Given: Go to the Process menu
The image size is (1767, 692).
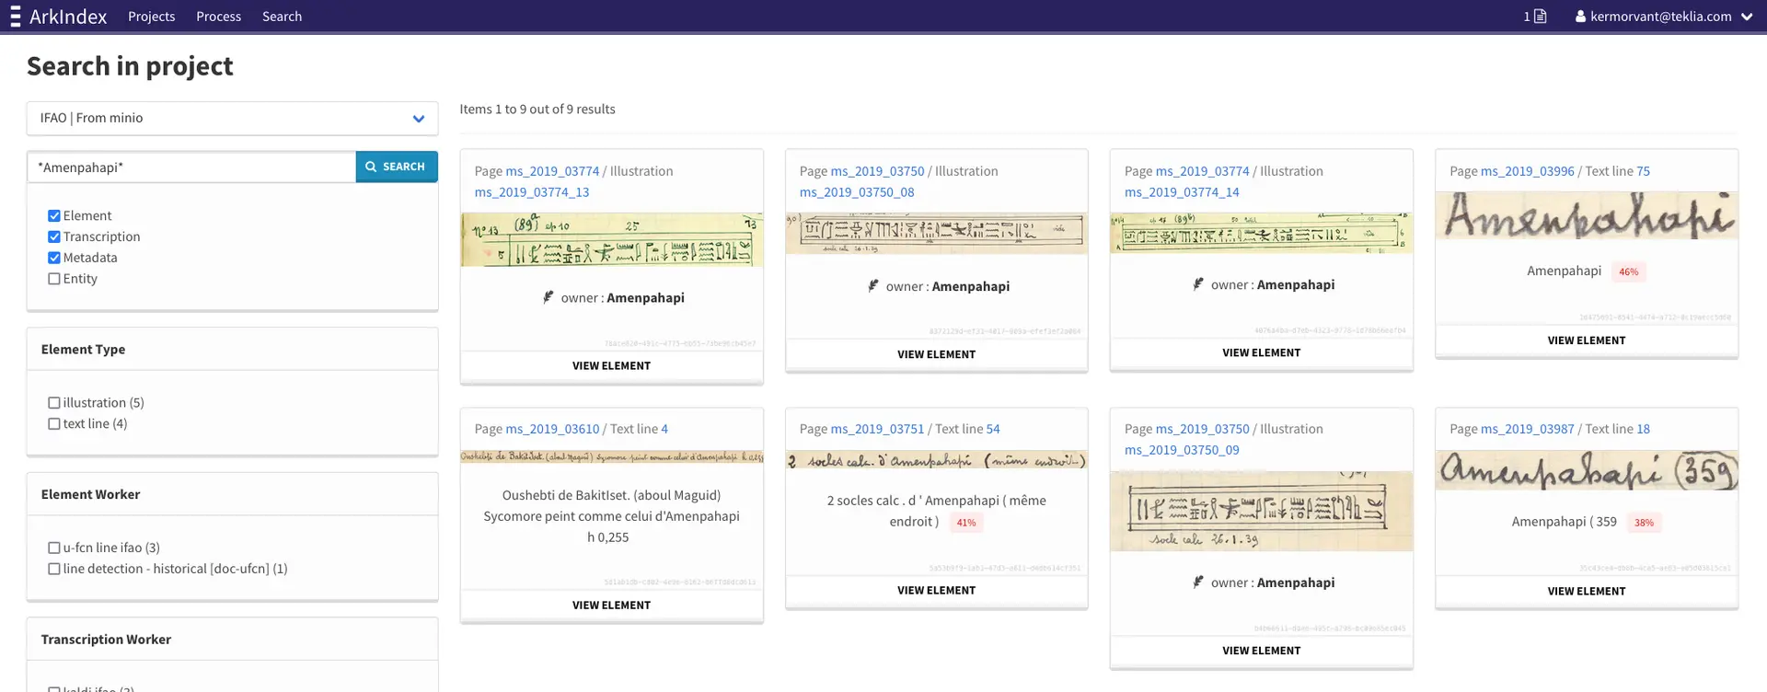Looking at the screenshot, I should 218,17.
